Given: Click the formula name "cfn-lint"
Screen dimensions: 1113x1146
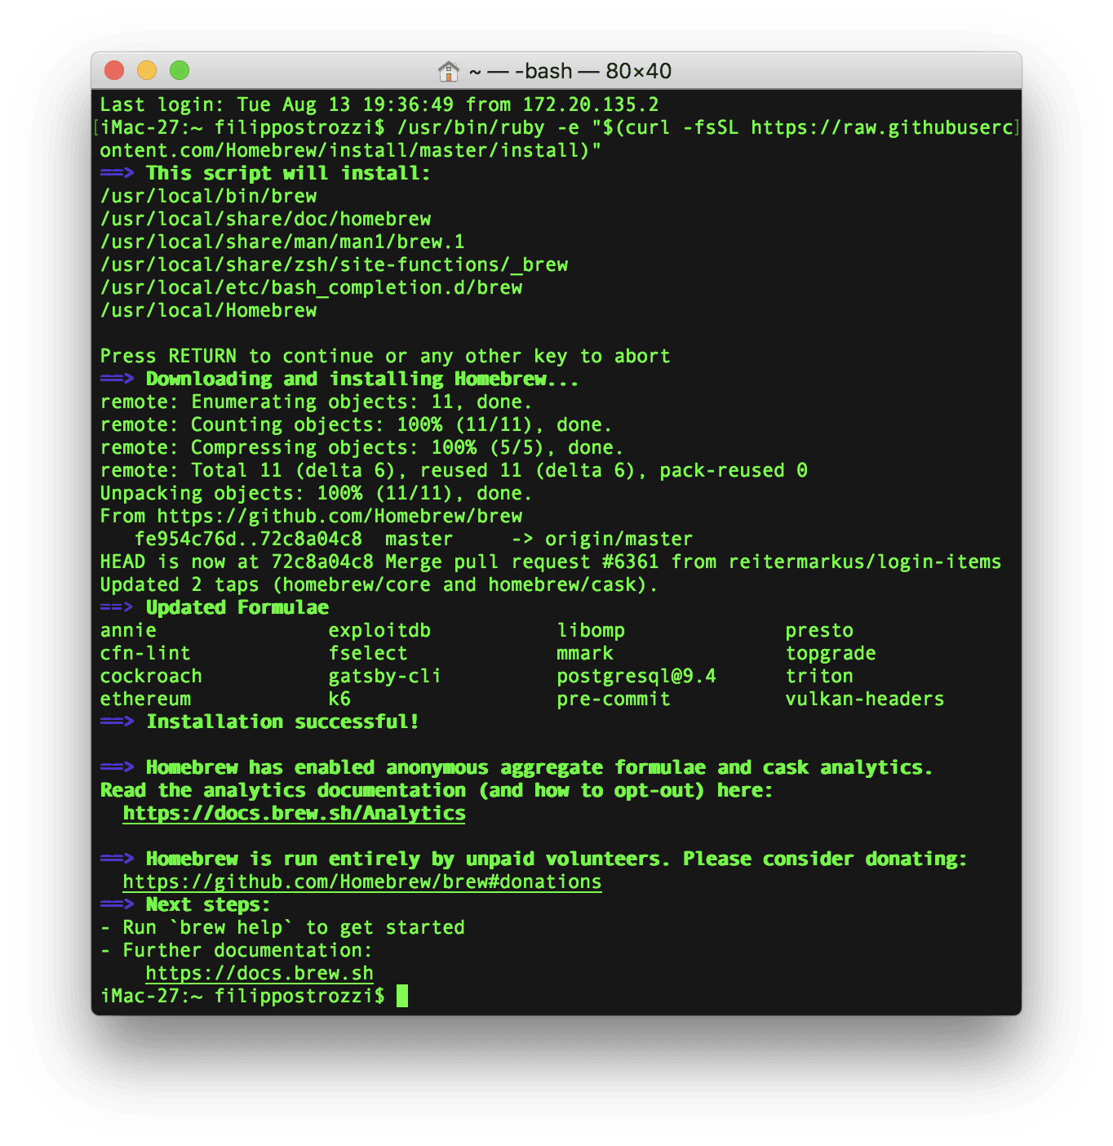Looking at the screenshot, I should click(145, 654).
